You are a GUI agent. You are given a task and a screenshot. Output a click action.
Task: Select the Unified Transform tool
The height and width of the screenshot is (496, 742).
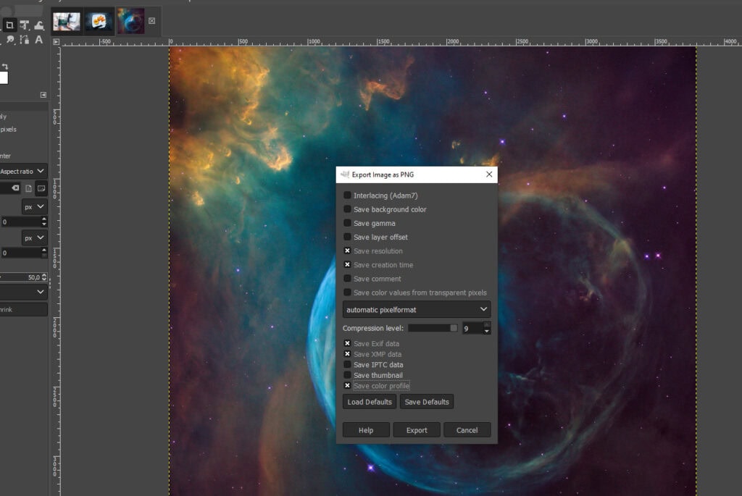coord(23,23)
